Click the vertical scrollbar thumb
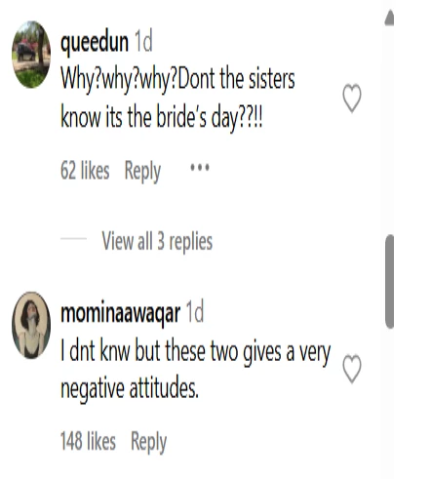Image resolution: width=431 pixels, height=479 pixels. (389, 282)
